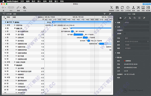Open the Merlin Project app menu
The height and width of the screenshot is (96, 151).
(12, 1)
